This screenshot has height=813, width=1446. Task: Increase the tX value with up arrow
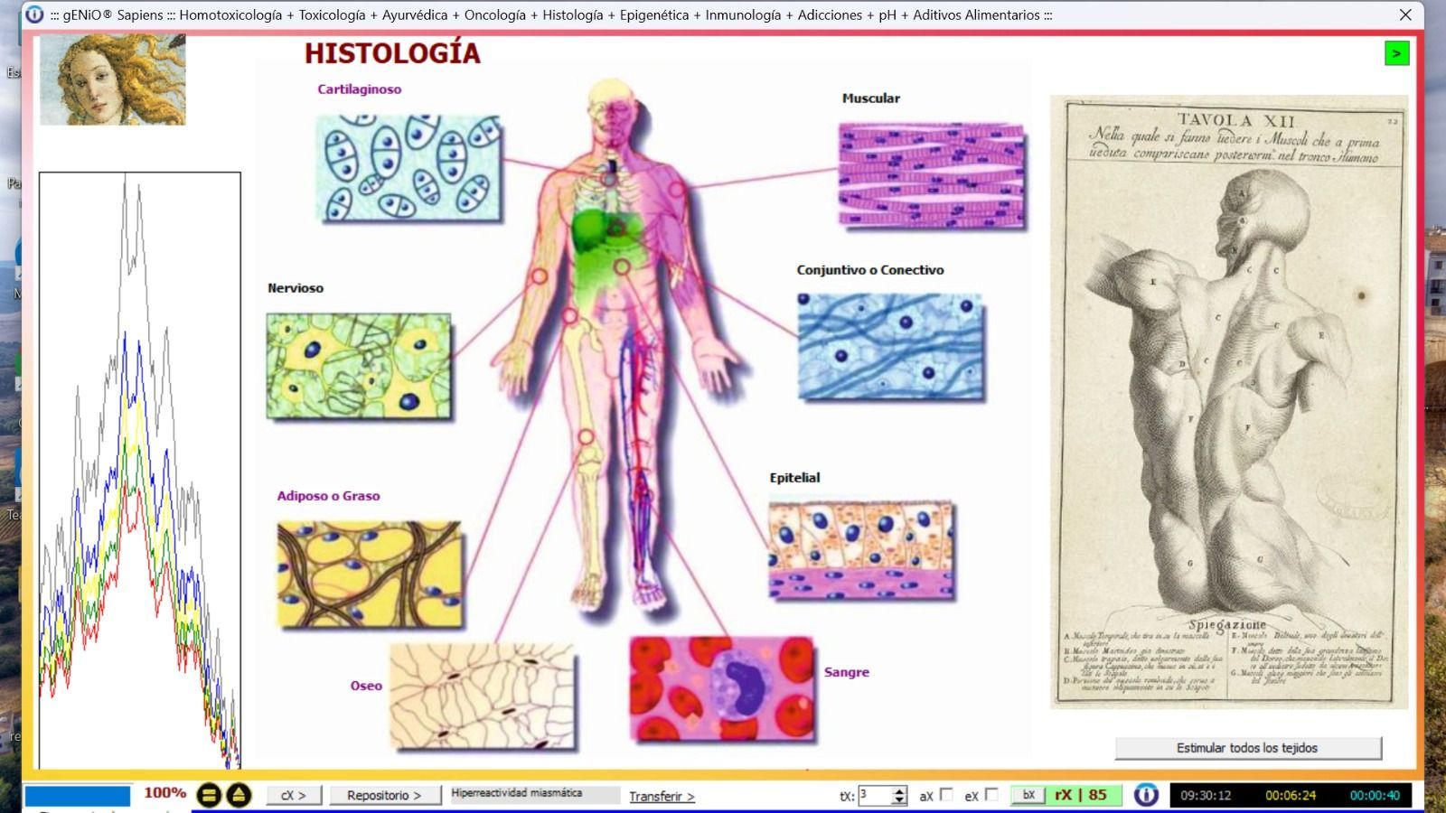tap(899, 790)
